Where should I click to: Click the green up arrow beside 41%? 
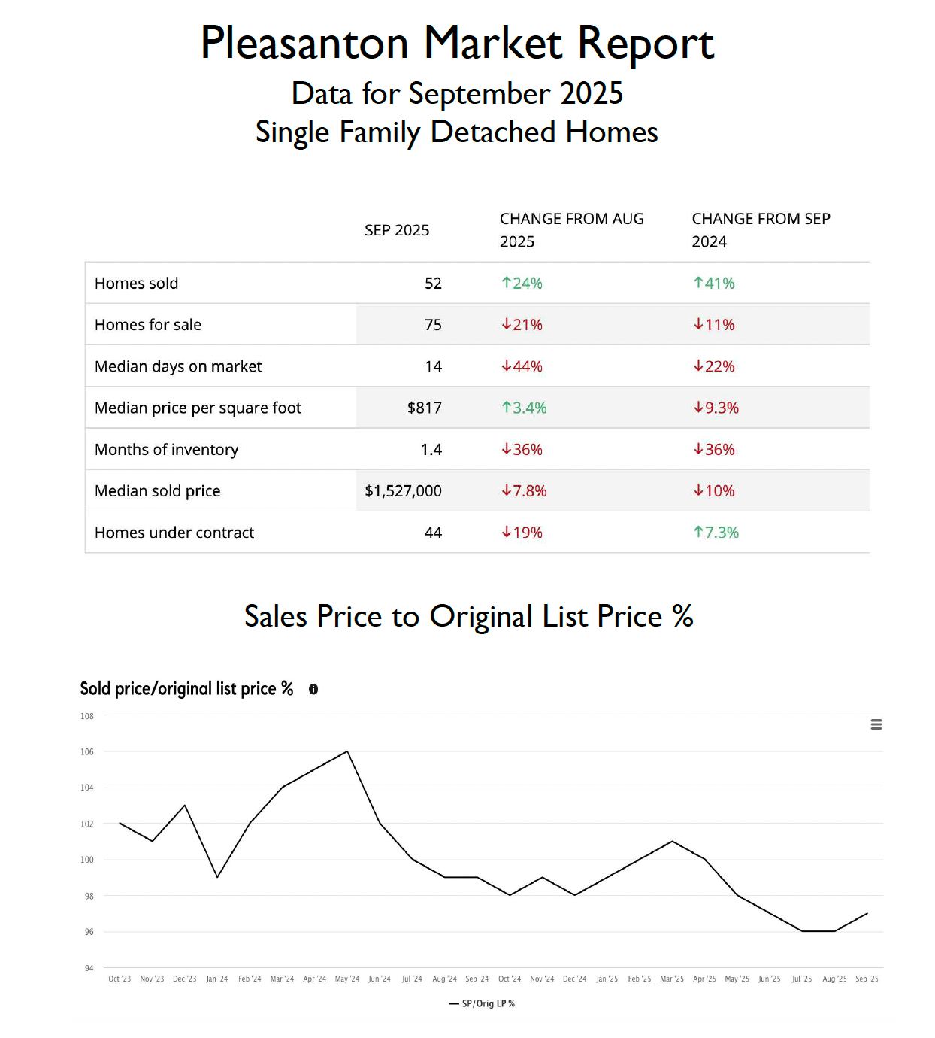[698, 283]
